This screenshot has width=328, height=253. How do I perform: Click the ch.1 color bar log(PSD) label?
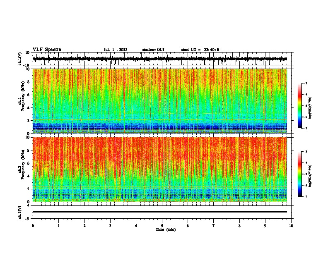[x=310, y=108]
